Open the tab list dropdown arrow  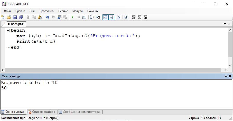225,24
